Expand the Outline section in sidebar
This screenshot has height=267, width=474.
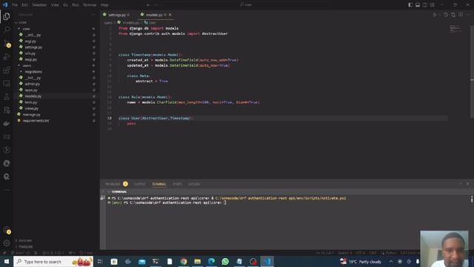coord(24,240)
